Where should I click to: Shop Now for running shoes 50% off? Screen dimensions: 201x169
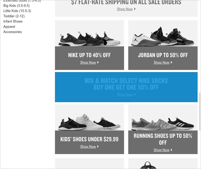coord(161,150)
